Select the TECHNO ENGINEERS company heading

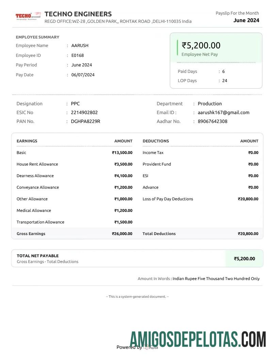(78, 14)
